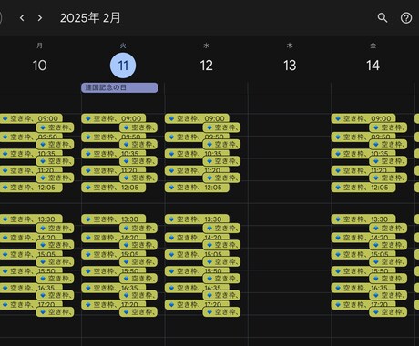Open Tuesday's 空き枠 09:50 event
The image size is (419, 346).
click(x=113, y=137)
